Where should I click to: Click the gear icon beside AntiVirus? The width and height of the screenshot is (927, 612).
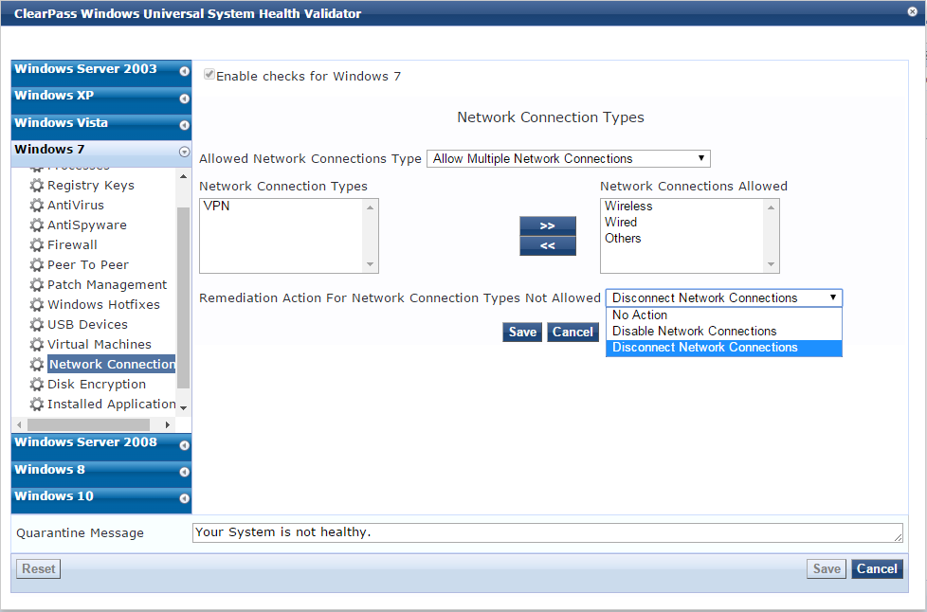[37, 205]
